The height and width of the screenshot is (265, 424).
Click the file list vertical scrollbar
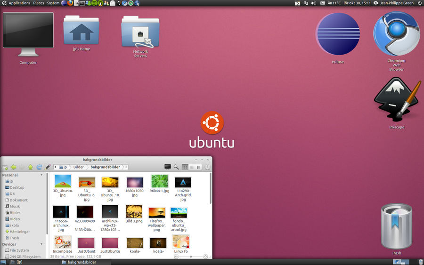pos(211,188)
